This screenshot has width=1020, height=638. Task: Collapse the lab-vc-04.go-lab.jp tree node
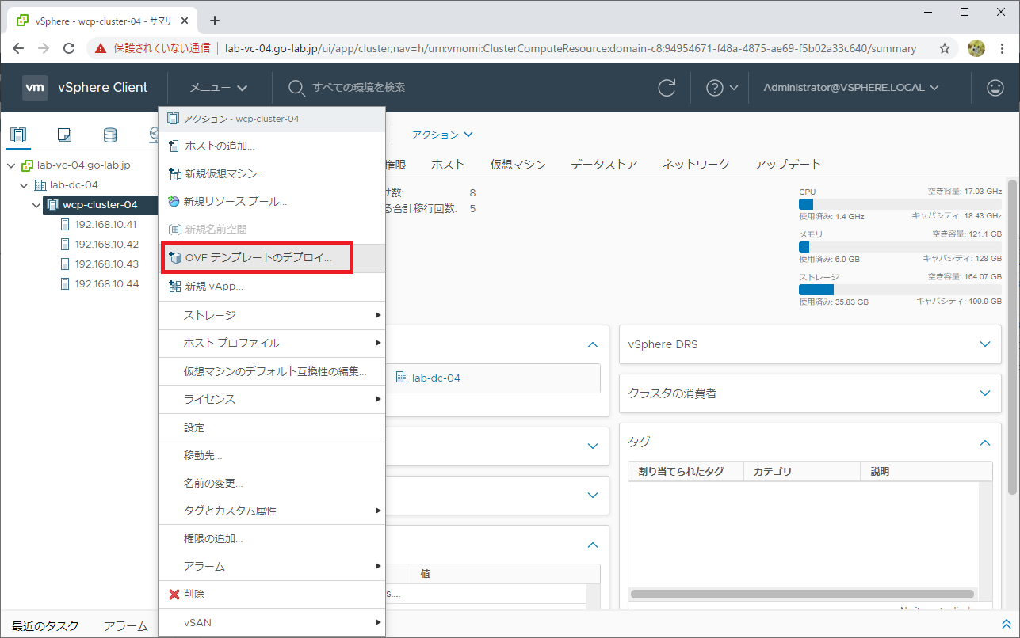click(x=12, y=165)
